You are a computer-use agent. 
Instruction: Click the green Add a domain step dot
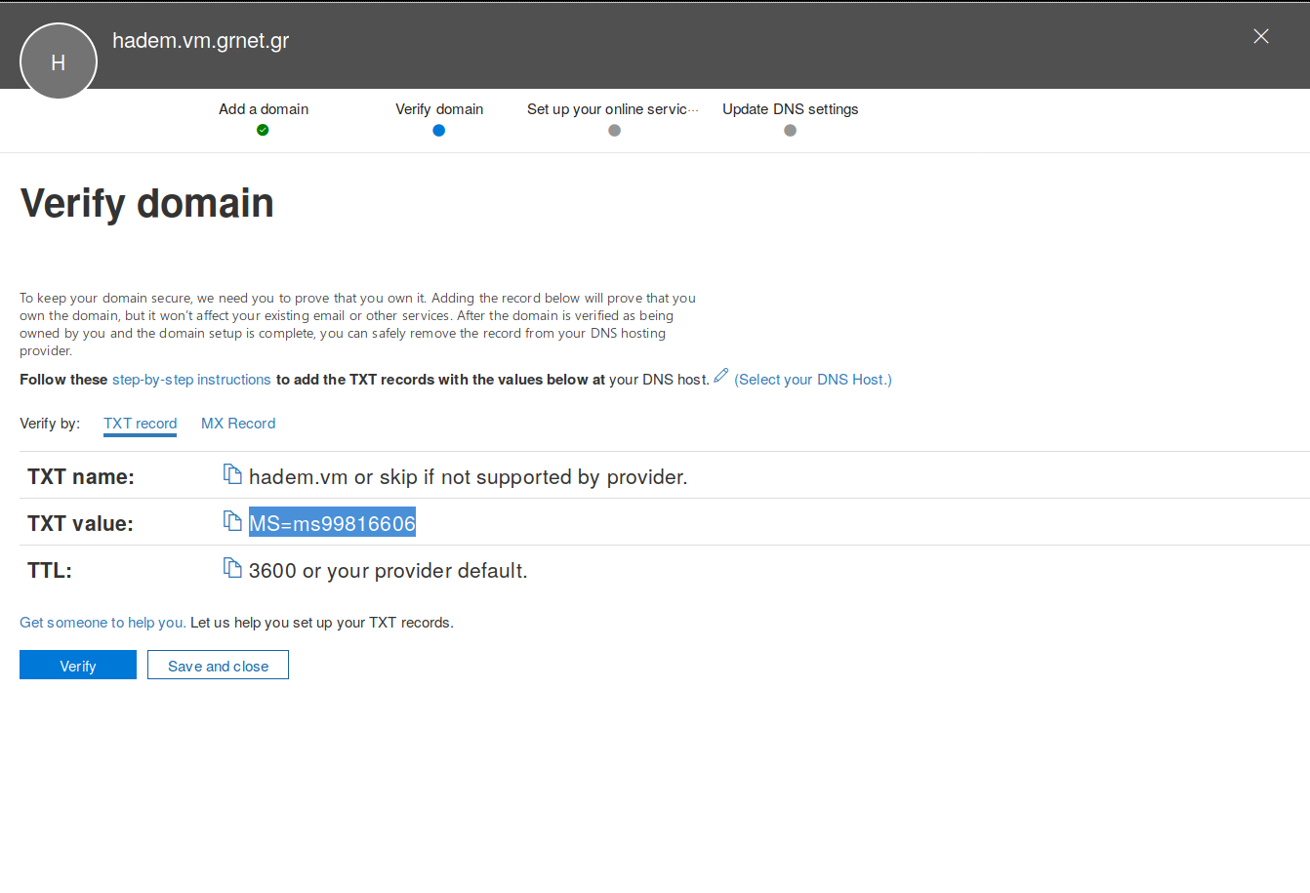pos(263,130)
